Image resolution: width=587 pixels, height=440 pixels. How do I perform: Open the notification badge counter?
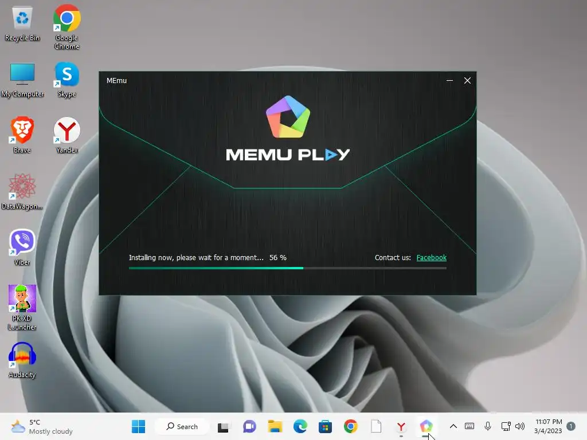571,426
